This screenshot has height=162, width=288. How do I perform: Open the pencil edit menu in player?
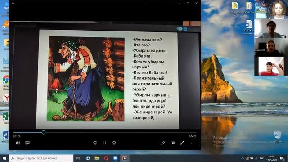[163, 143]
